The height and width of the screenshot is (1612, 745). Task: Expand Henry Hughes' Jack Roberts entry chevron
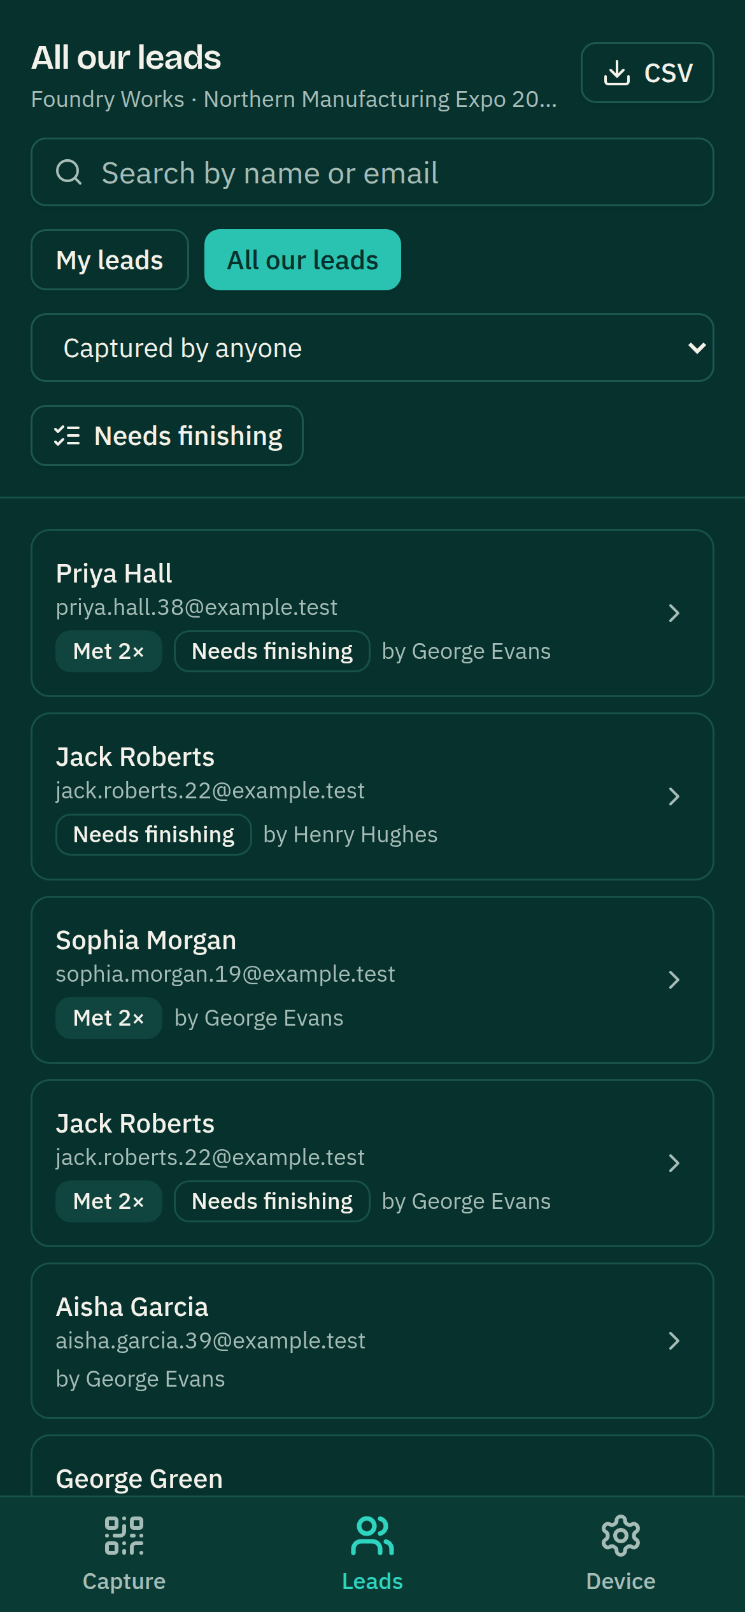(674, 796)
